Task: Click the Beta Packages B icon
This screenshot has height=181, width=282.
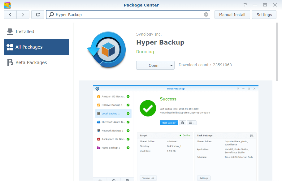Action: tap(10, 62)
